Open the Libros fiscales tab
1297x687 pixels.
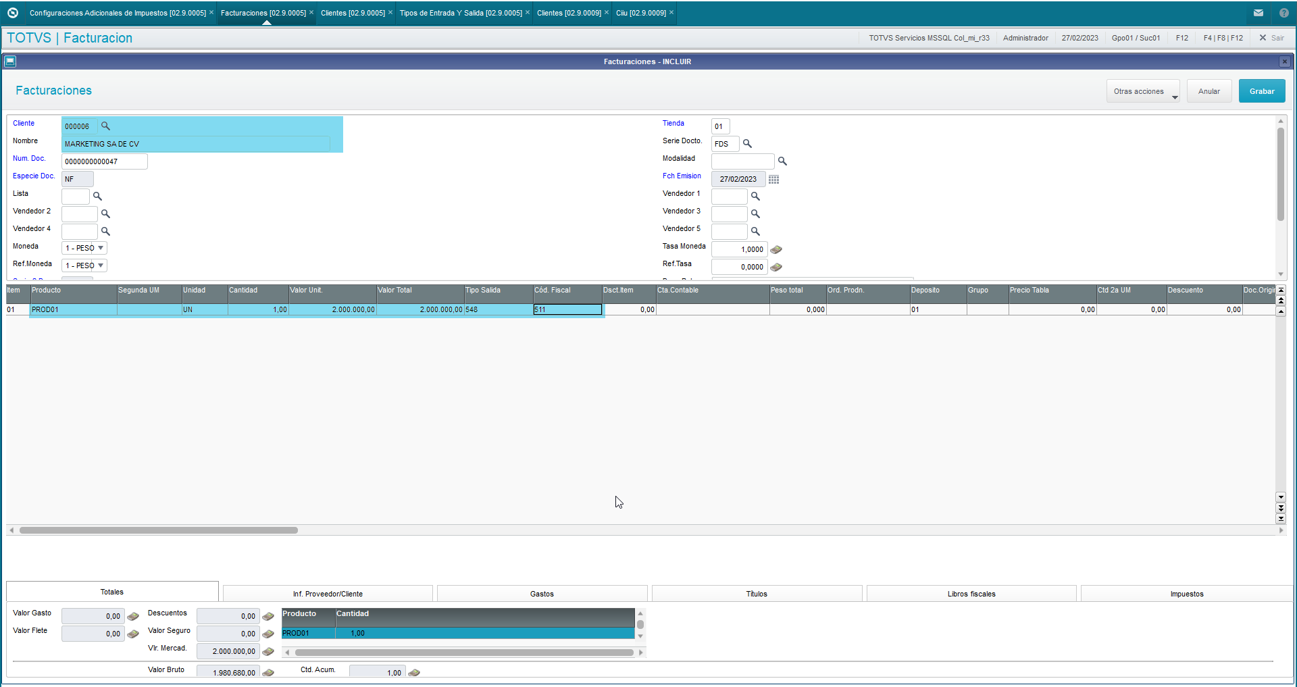pos(971,594)
